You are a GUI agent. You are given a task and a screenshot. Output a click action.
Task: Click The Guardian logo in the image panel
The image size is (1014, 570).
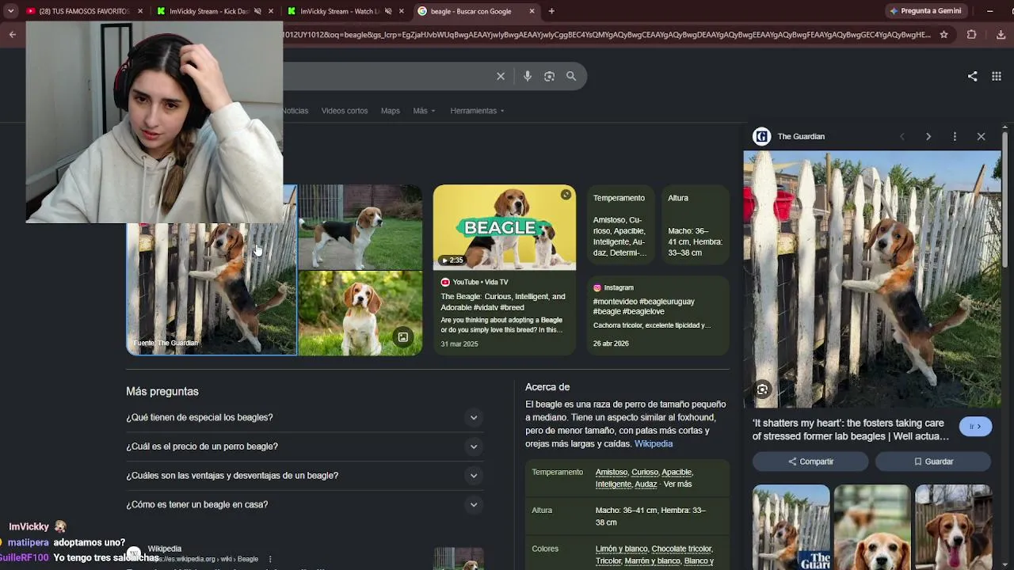[762, 136]
